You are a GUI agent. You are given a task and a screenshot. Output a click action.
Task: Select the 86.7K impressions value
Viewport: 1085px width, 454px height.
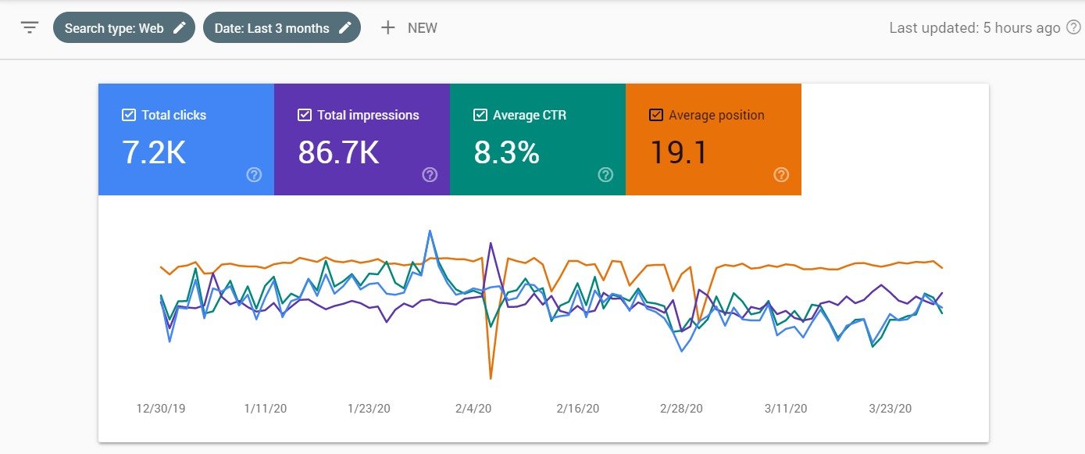[x=338, y=152]
